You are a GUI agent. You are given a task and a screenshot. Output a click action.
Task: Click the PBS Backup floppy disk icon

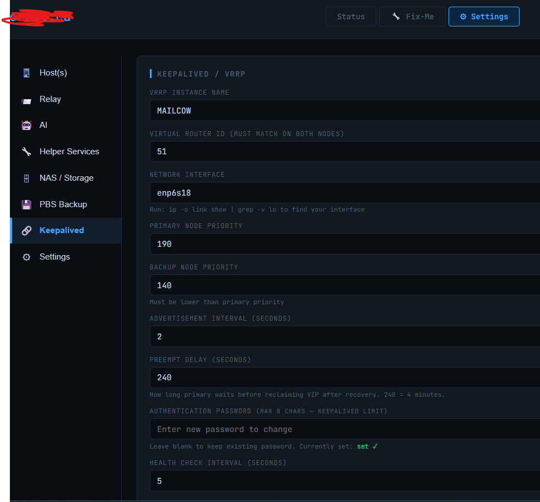(x=26, y=205)
